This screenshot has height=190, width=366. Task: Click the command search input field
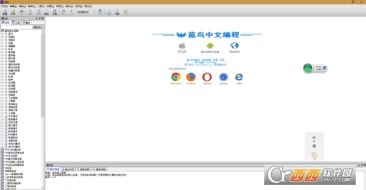click(16, 27)
